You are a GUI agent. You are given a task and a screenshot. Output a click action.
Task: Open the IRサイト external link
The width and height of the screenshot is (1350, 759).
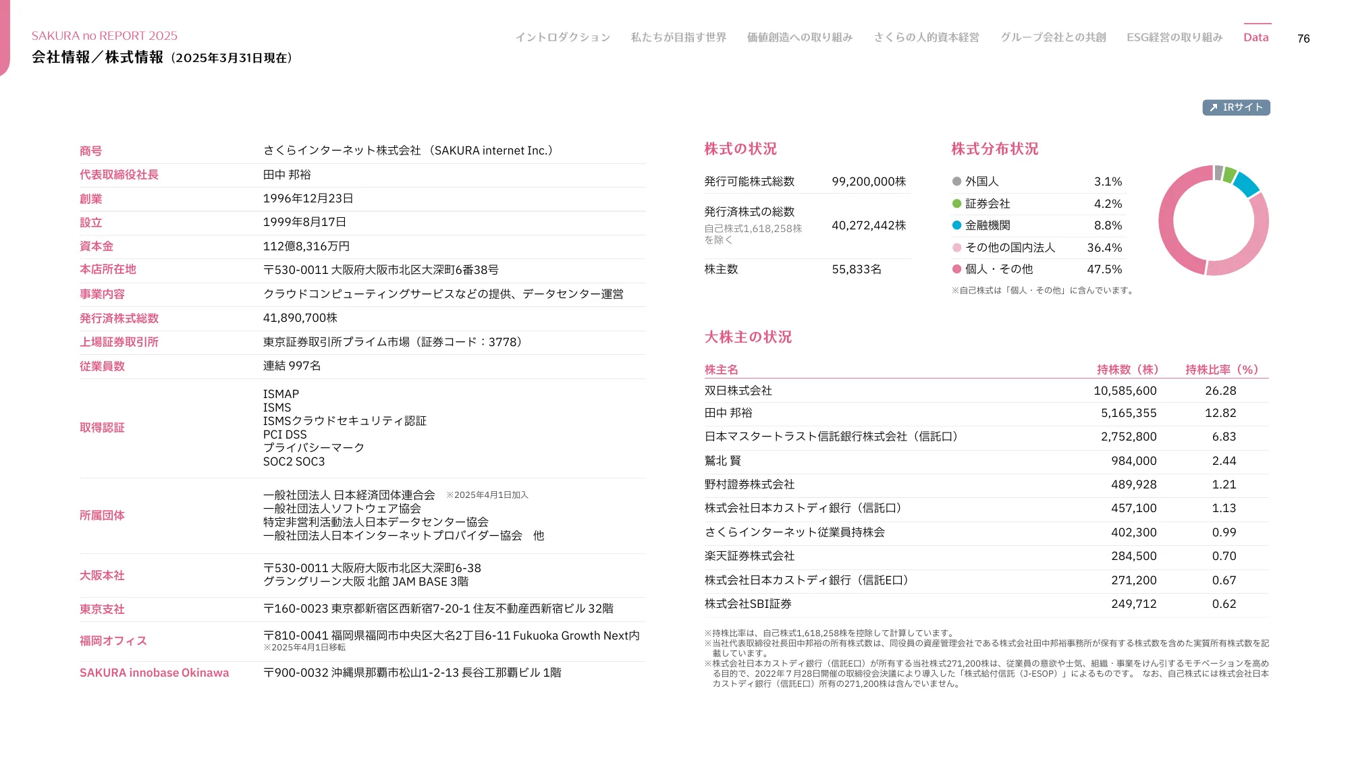point(1235,107)
